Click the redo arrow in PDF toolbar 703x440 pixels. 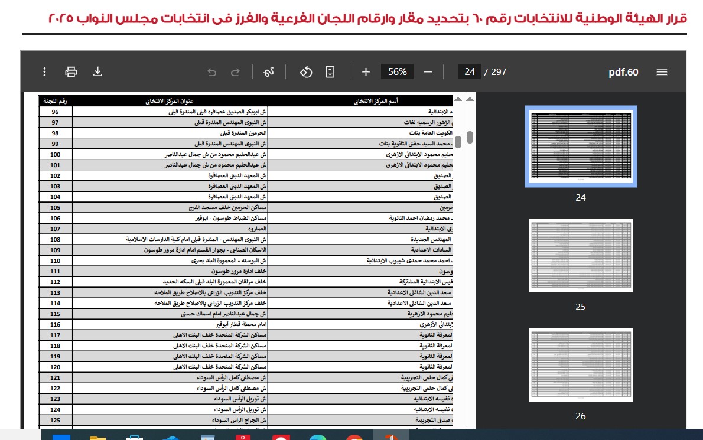pyautogui.click(x=235, y=72)
